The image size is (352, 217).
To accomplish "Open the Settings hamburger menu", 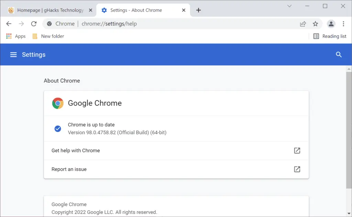I will pos(13,55).
